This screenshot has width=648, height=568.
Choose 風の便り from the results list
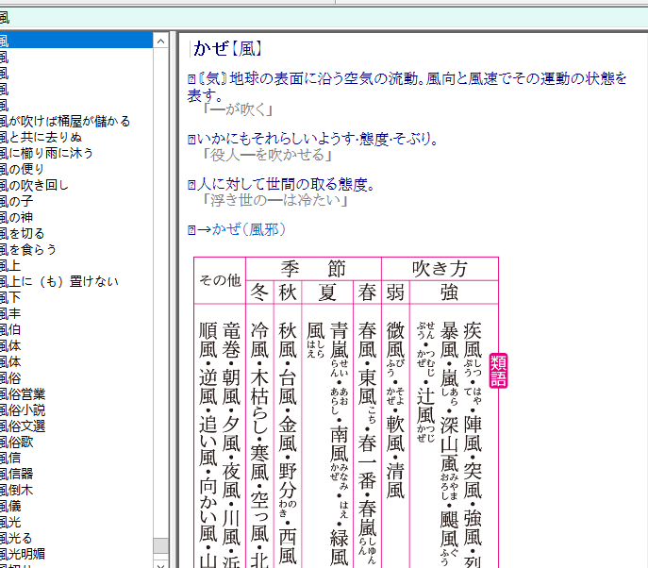[28, 169]
